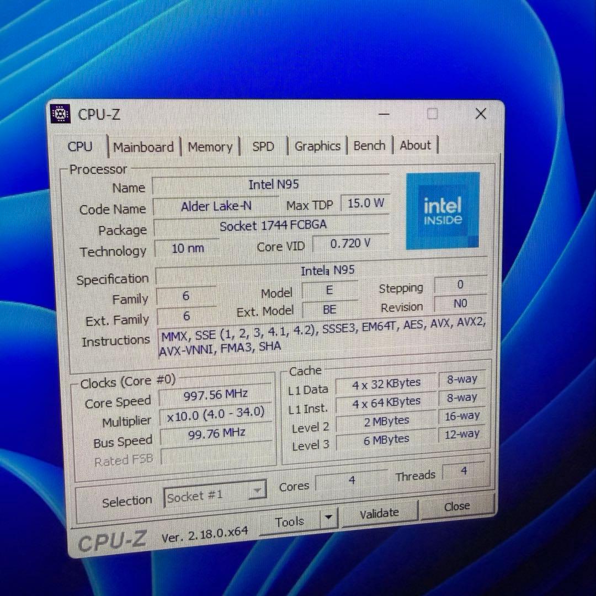
Task: Click the Validate button
Action: (x=380, y=513)
